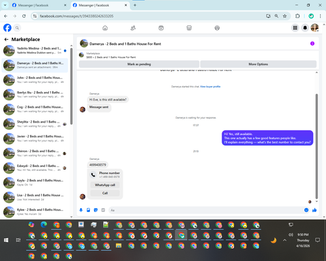Screen dimensions: 326x261
Task: Open Javier conversation
Action: (x=35, y=138)
